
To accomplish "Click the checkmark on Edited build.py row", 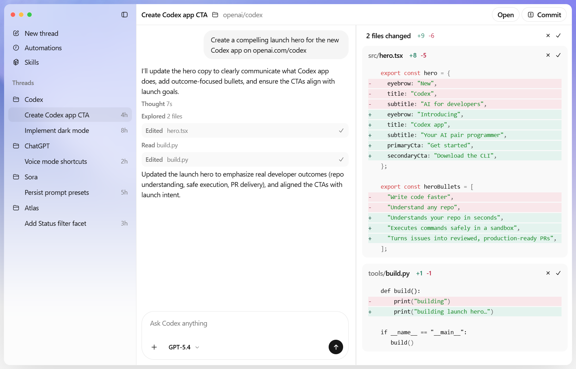I will 341,160.
